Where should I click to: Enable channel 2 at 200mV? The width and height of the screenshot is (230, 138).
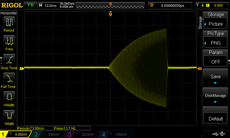click(48, 134)
